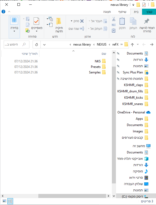Viewport: 156px width, 205px height.
Task: Collapse the ribbon with chevron
Action: click(9, 12)
